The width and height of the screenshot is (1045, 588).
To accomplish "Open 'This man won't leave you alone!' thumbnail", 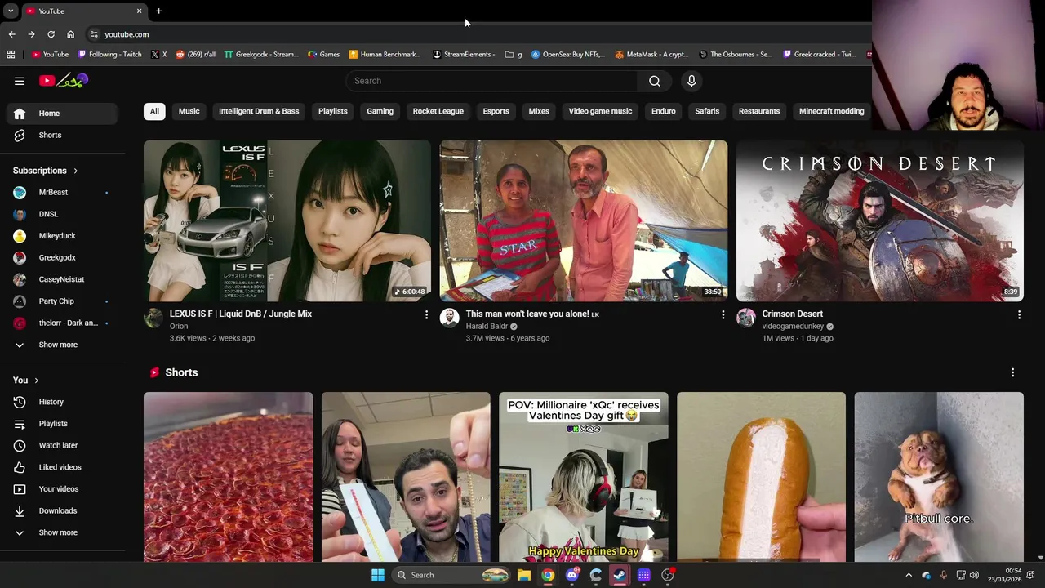I will click(584, 221).
